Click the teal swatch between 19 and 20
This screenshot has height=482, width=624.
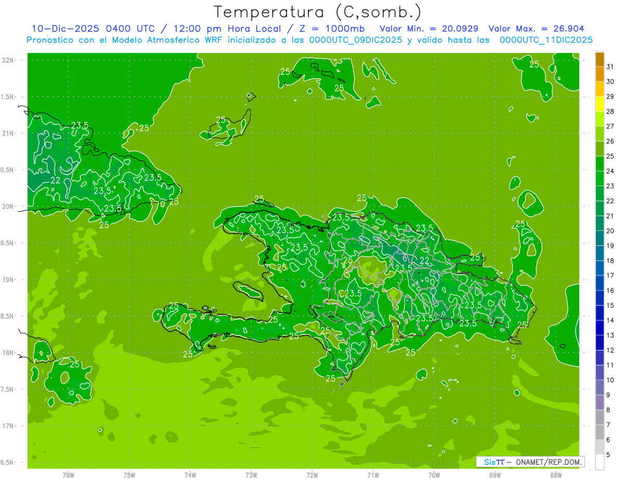(600, 238)
